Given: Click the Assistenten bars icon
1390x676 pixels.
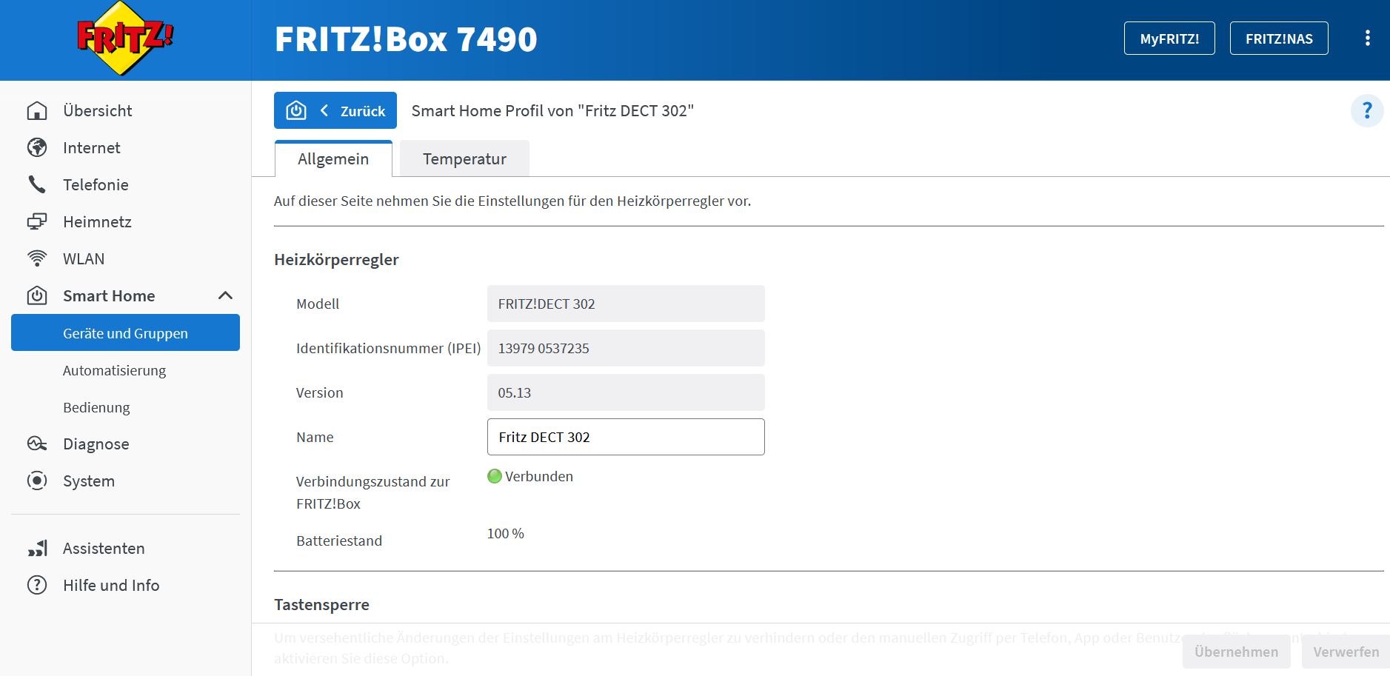Looking at the screenshot, I should [37, 548].
